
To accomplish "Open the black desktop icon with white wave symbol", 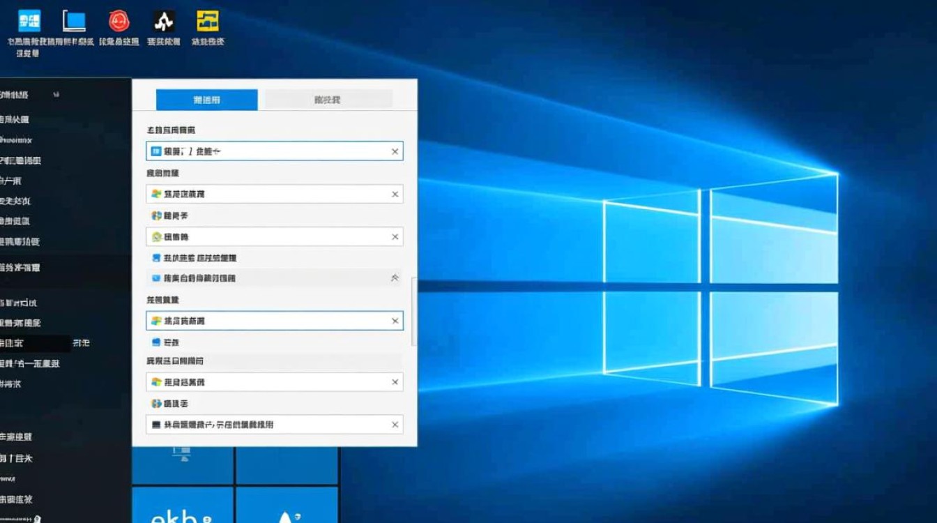I will (163, 21).
